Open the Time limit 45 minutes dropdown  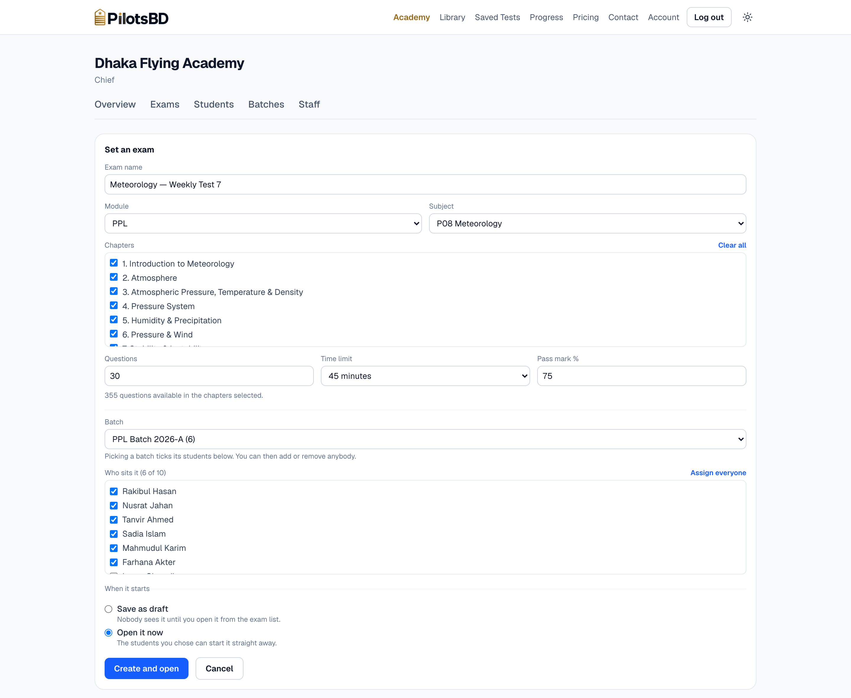[425, 376]
